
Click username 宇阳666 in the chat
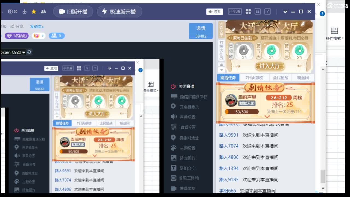(x=227, y=191)
